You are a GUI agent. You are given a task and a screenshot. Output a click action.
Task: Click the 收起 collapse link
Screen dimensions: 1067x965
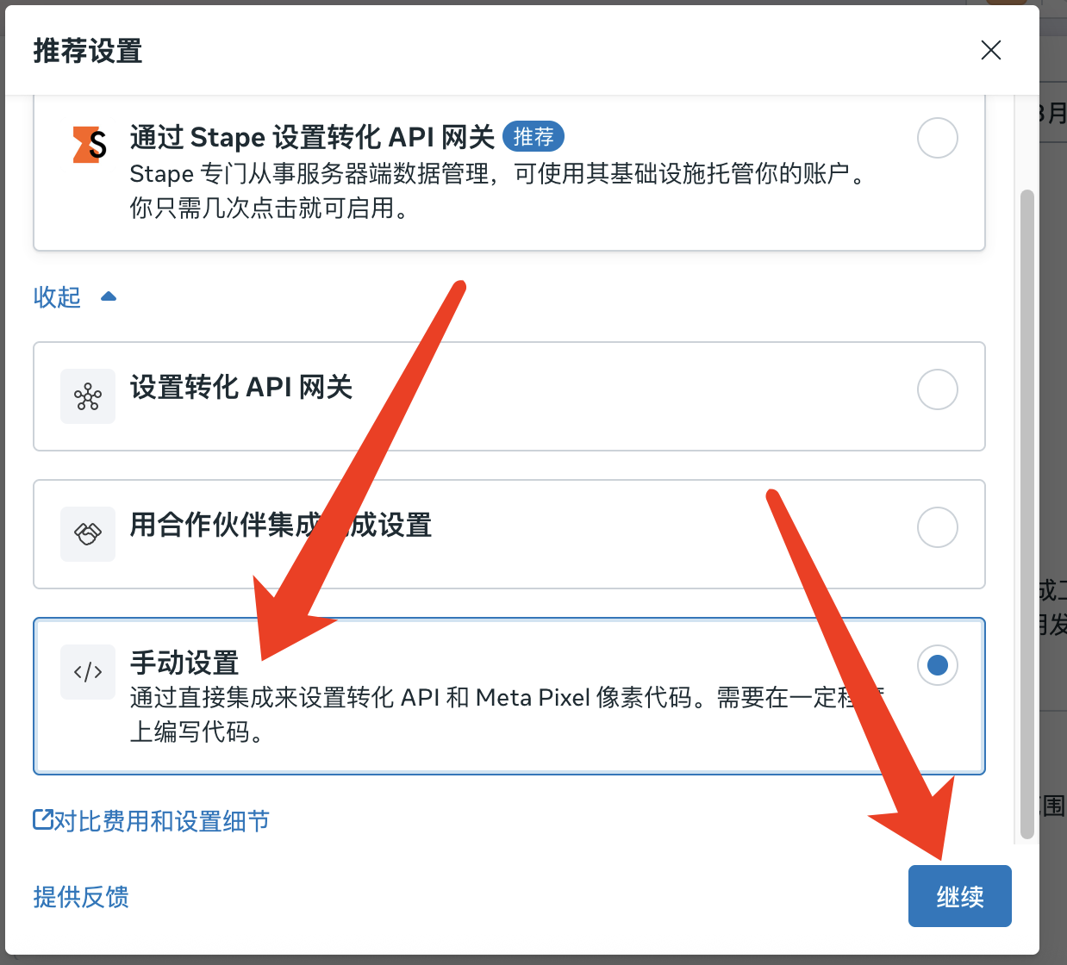click(57, 297)
